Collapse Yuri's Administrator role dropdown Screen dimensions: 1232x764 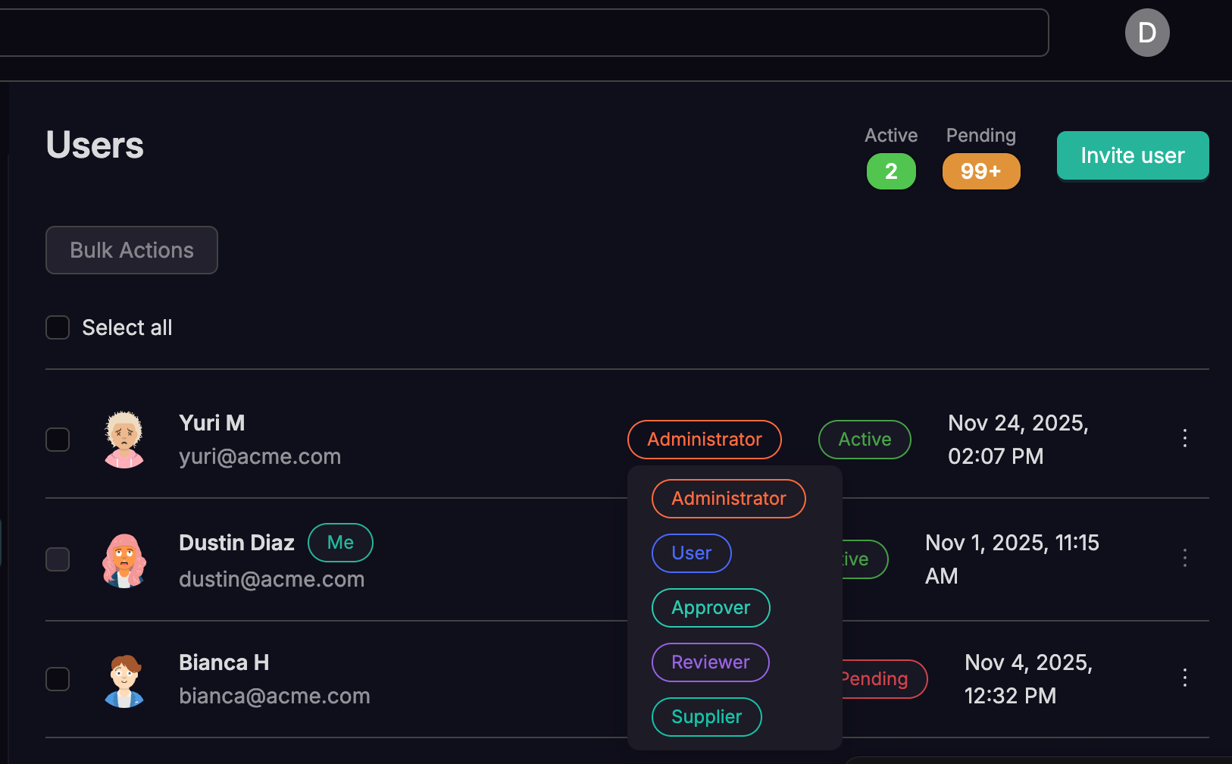(x=704, y=440)
